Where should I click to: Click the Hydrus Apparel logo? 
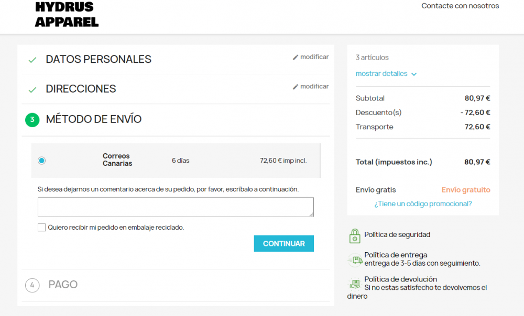pos(67,14)
